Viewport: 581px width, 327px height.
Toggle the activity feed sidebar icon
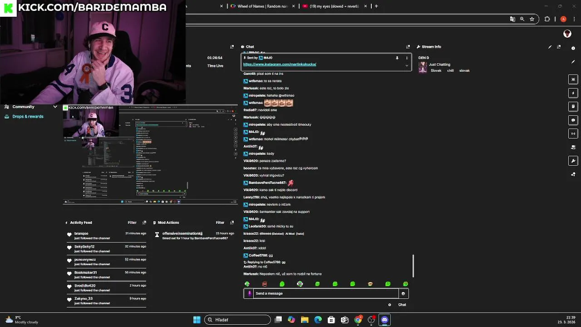pos(573,107)
